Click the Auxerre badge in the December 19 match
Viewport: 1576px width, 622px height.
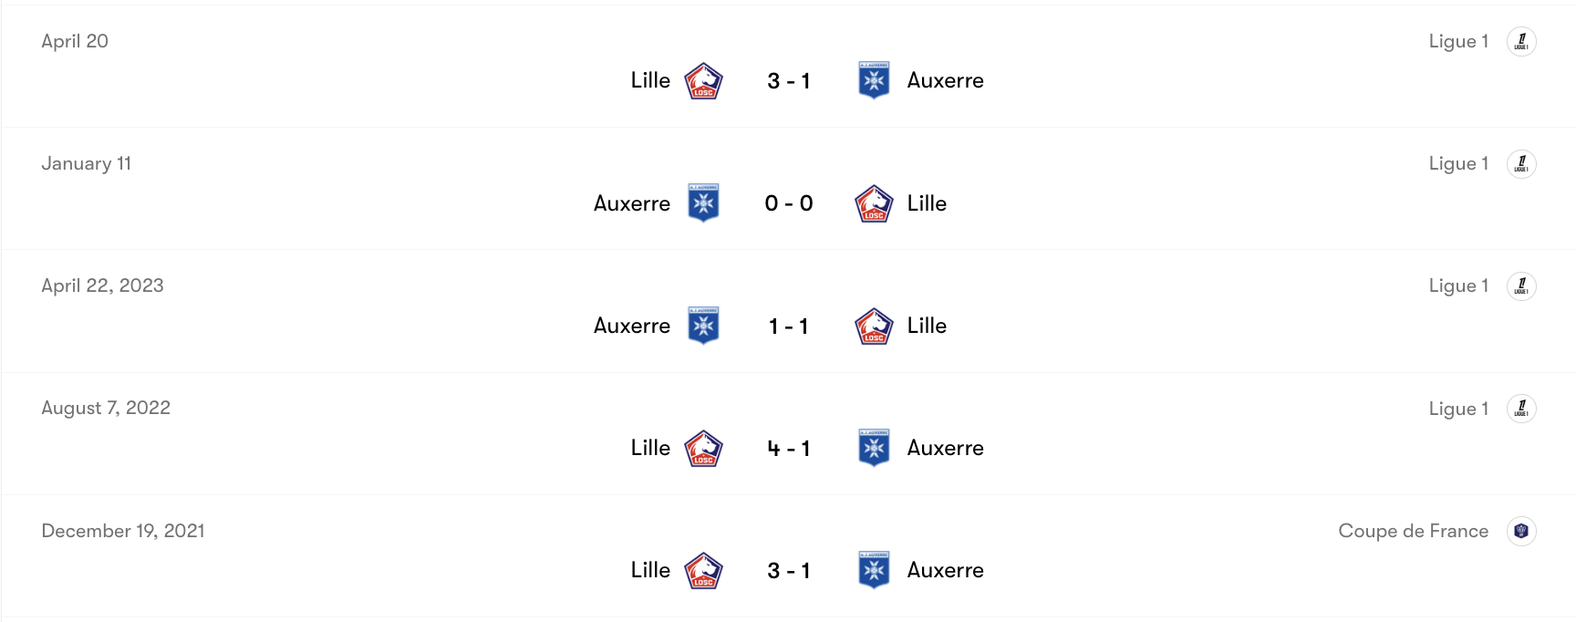[873, 570]
